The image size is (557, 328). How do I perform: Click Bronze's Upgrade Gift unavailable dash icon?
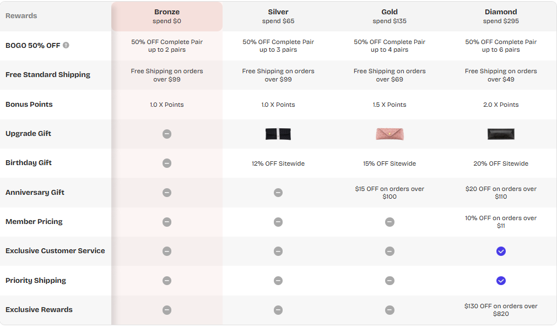coord(167,134)
